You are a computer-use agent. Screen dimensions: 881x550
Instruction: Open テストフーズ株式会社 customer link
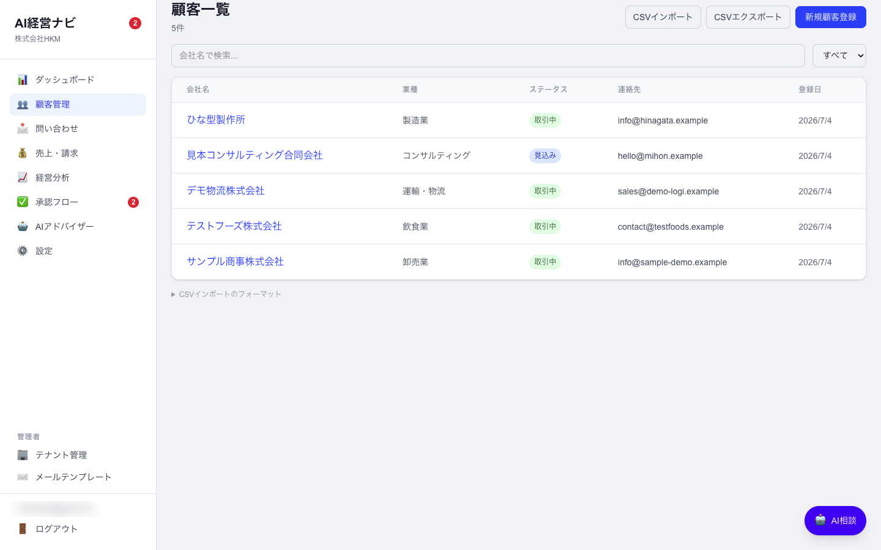pos(234,226)
